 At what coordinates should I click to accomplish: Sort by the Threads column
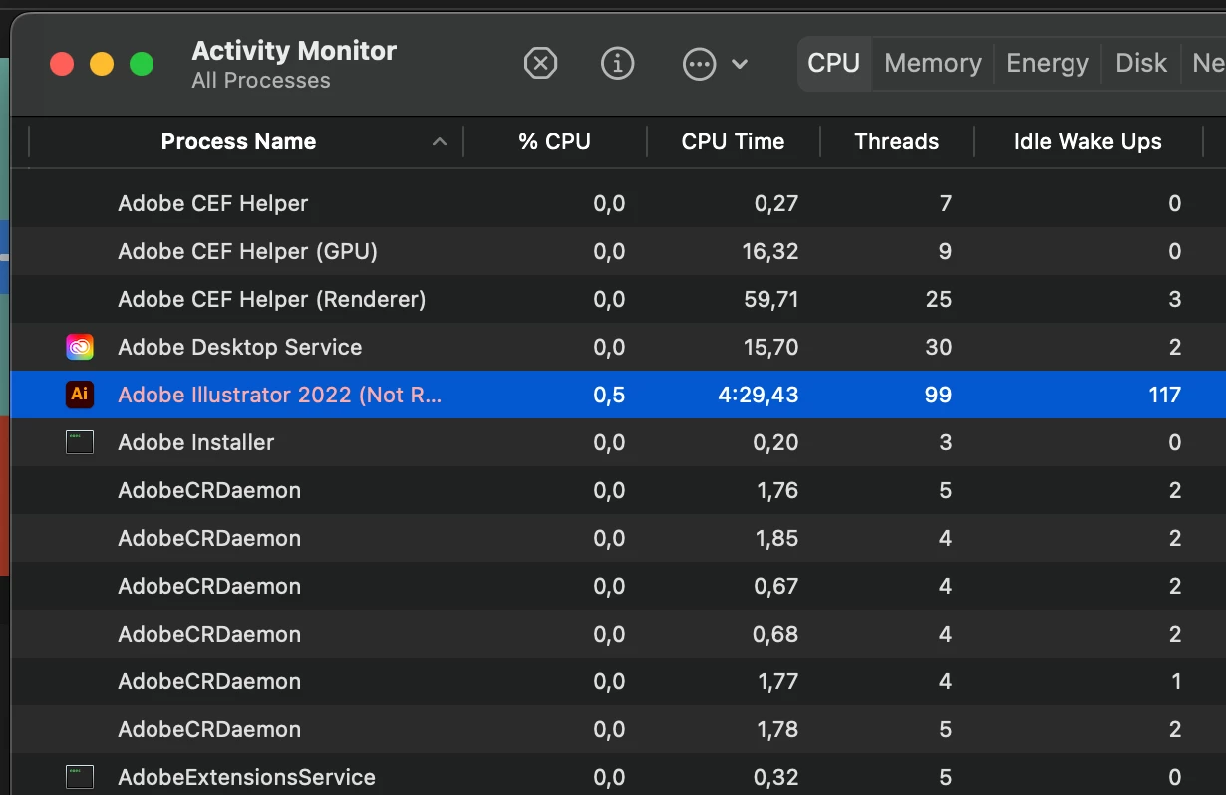coord(897,142)
